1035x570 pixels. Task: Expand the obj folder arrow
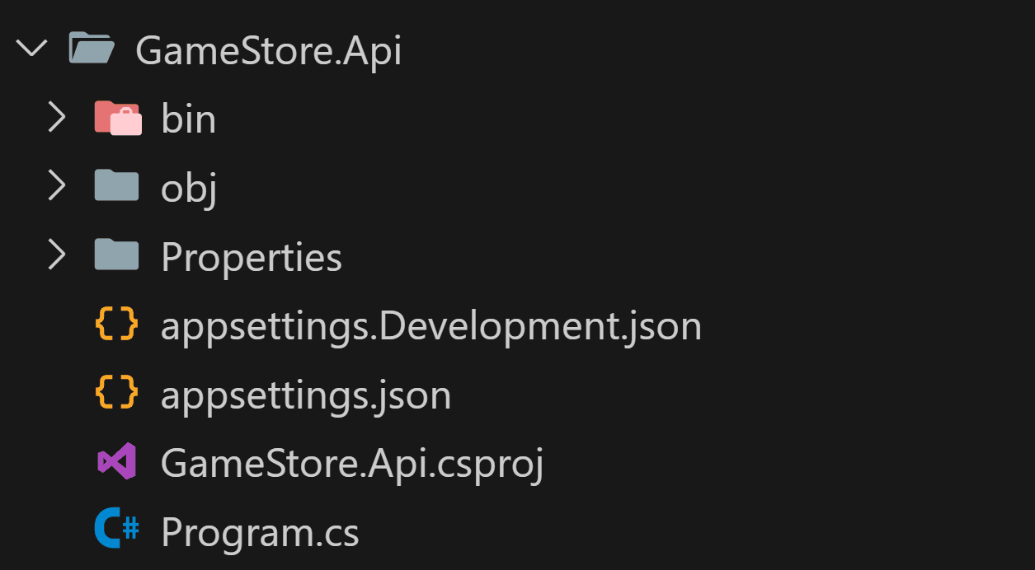tap(56, 186)
